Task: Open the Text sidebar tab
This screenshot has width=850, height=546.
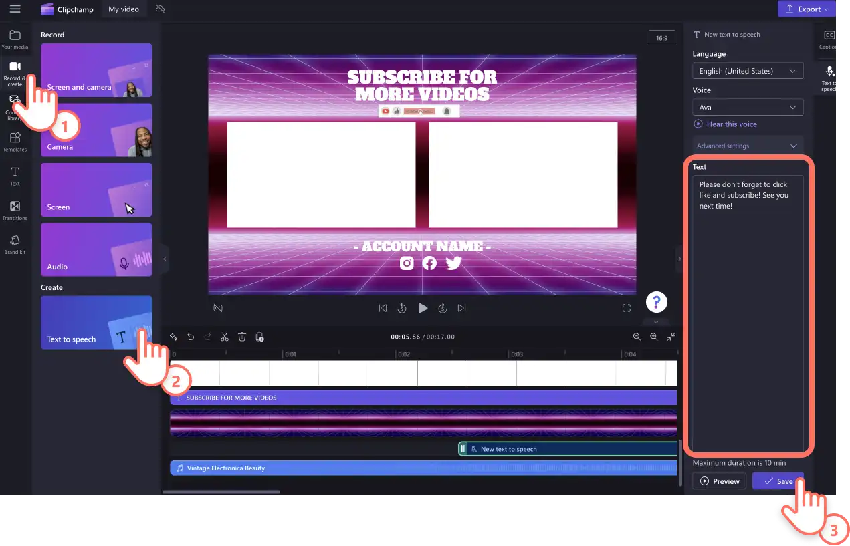Action: point(15,176)
